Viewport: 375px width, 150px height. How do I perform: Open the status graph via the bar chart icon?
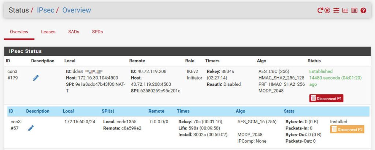pos(345,11)
